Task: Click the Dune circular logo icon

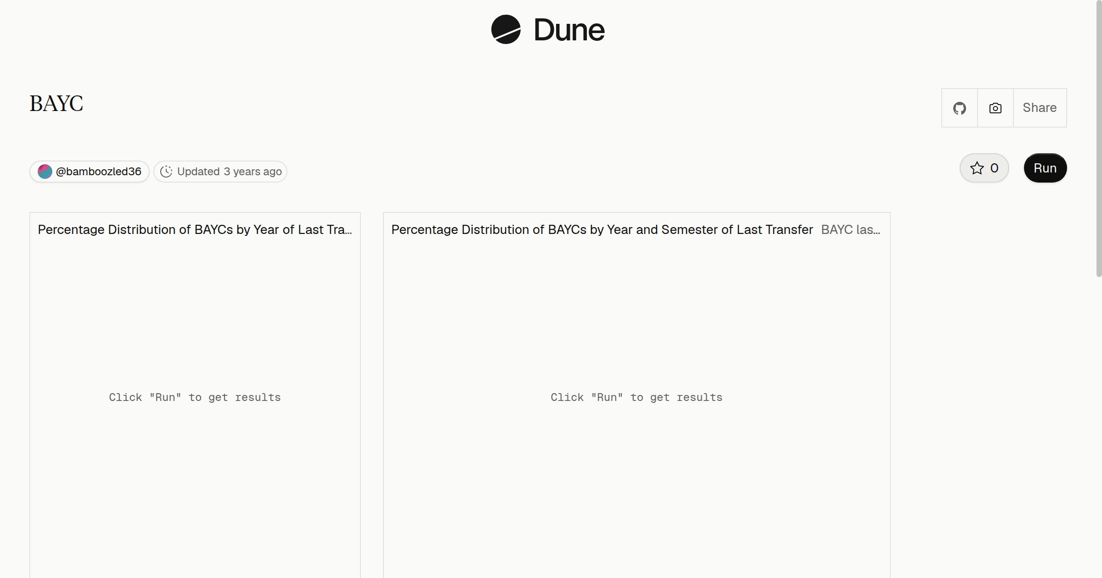Action: point(506,29)
